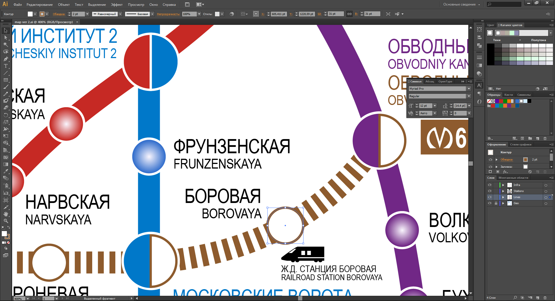Viewport: 555px width, 301px height.
Task: Click the delete layer trash icon
Action: pos(545,298)
